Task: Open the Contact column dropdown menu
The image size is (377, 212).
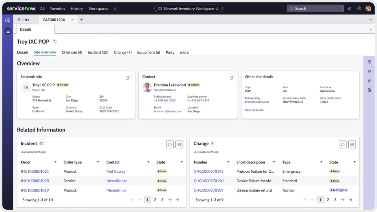Action: pos(148,162)
